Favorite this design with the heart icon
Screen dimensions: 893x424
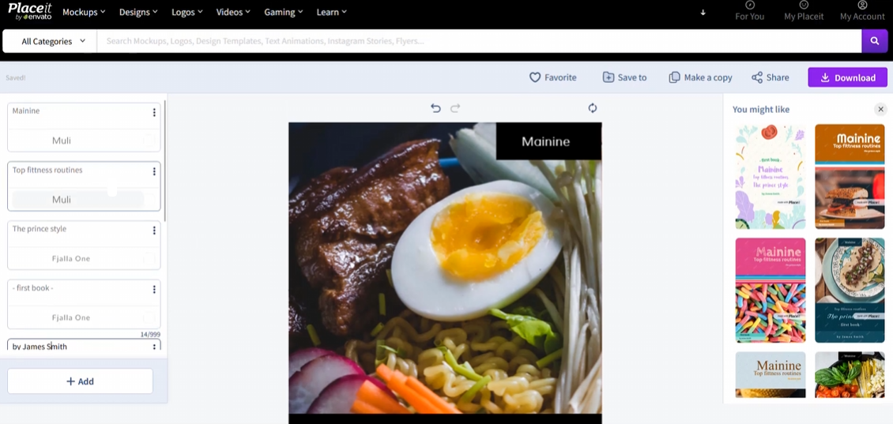pos(552,77)
